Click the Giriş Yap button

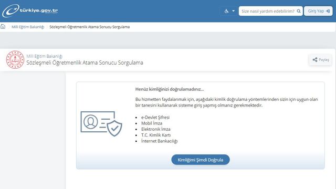pos(318,11)
